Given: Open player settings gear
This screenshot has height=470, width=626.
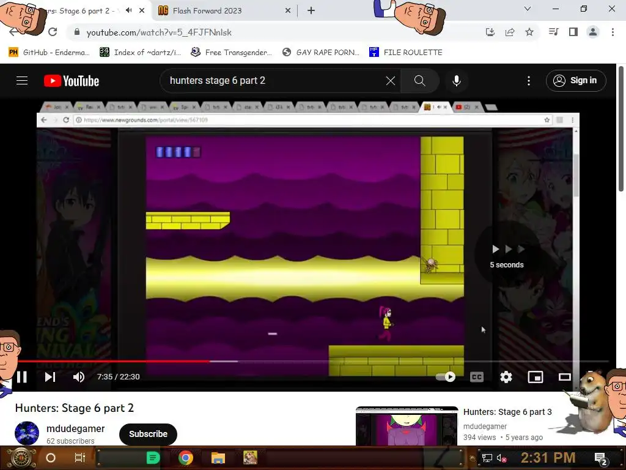Looking at the screenshot, I should click(506, 377).
